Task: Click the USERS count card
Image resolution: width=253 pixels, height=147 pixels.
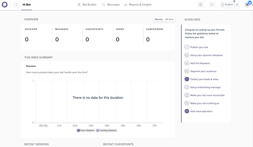Action: click(128, 35)
